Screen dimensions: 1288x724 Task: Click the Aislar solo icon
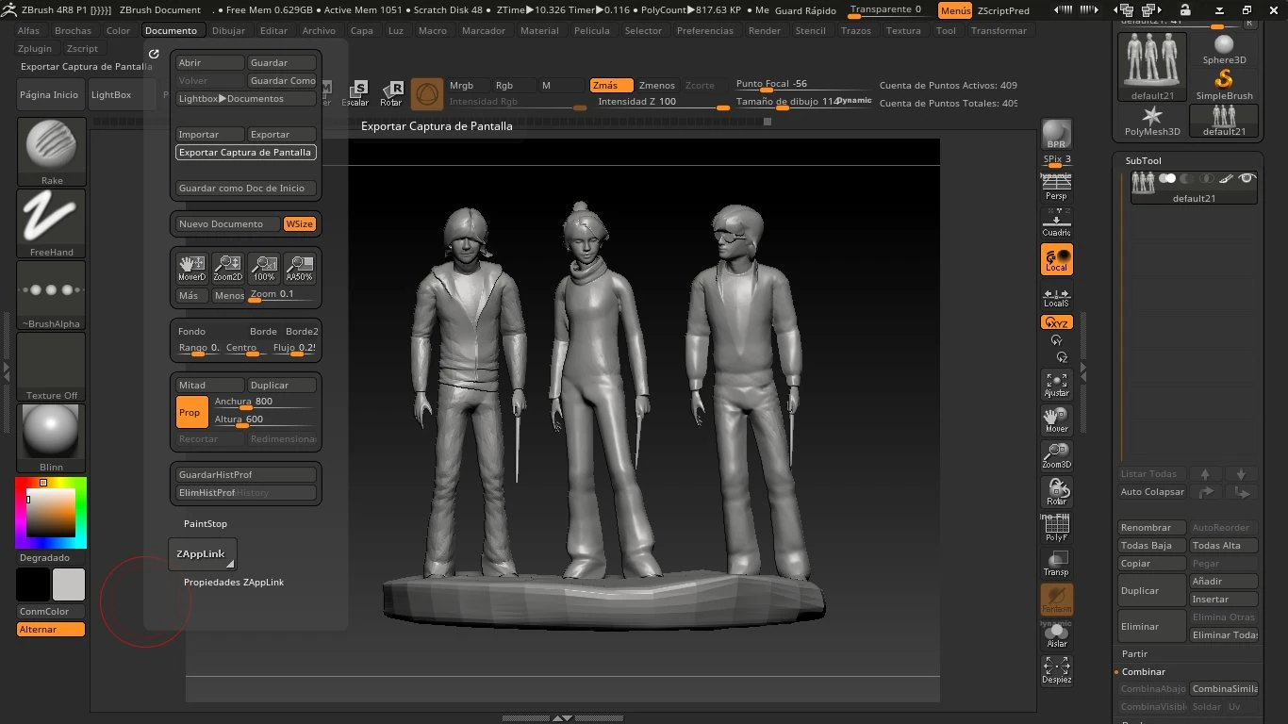coord(1056,635)
